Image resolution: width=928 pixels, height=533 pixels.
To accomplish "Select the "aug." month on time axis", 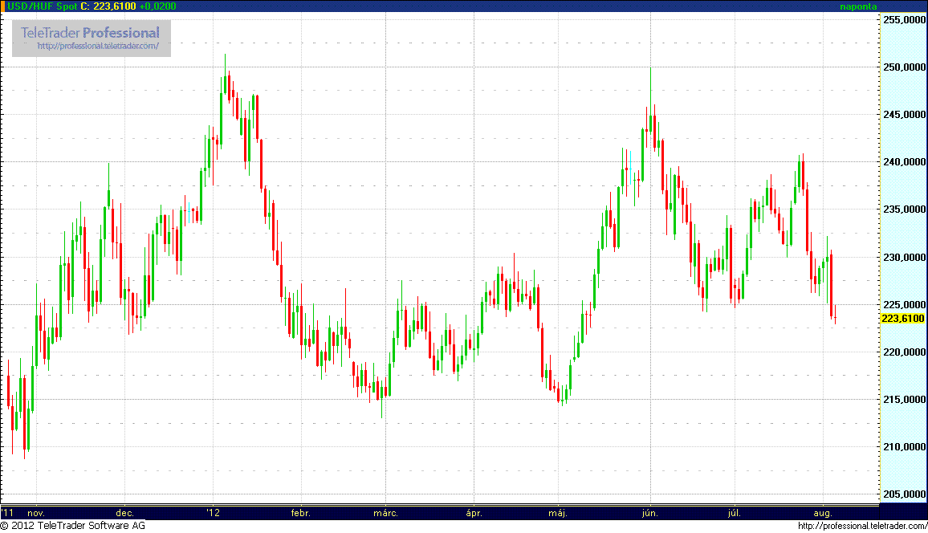I will [824, 512].
